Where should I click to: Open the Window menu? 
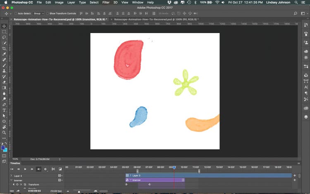coord(138,2)
